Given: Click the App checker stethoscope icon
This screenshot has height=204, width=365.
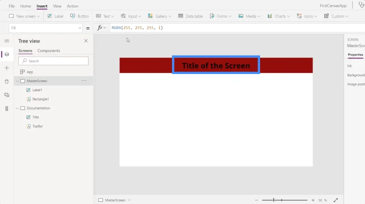Looking at the screenshot, I should click(361, 5).
